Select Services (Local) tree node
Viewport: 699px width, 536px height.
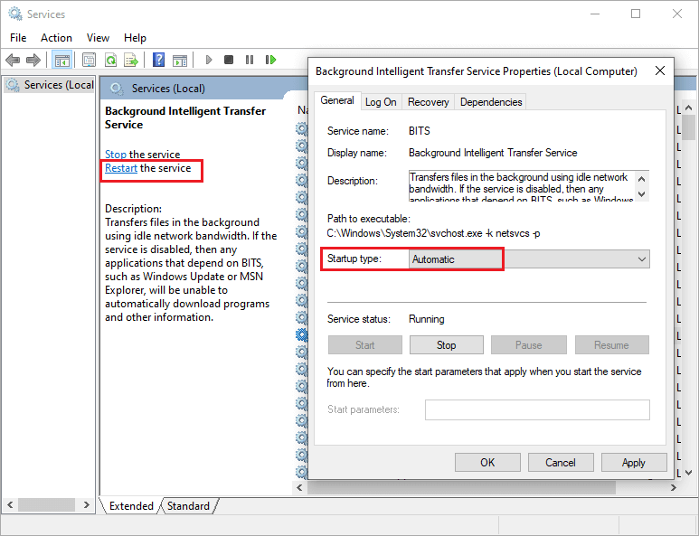51,85
